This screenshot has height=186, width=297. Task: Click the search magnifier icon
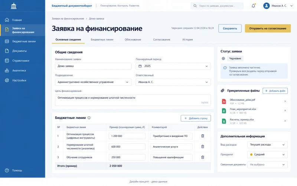[195, 6]
